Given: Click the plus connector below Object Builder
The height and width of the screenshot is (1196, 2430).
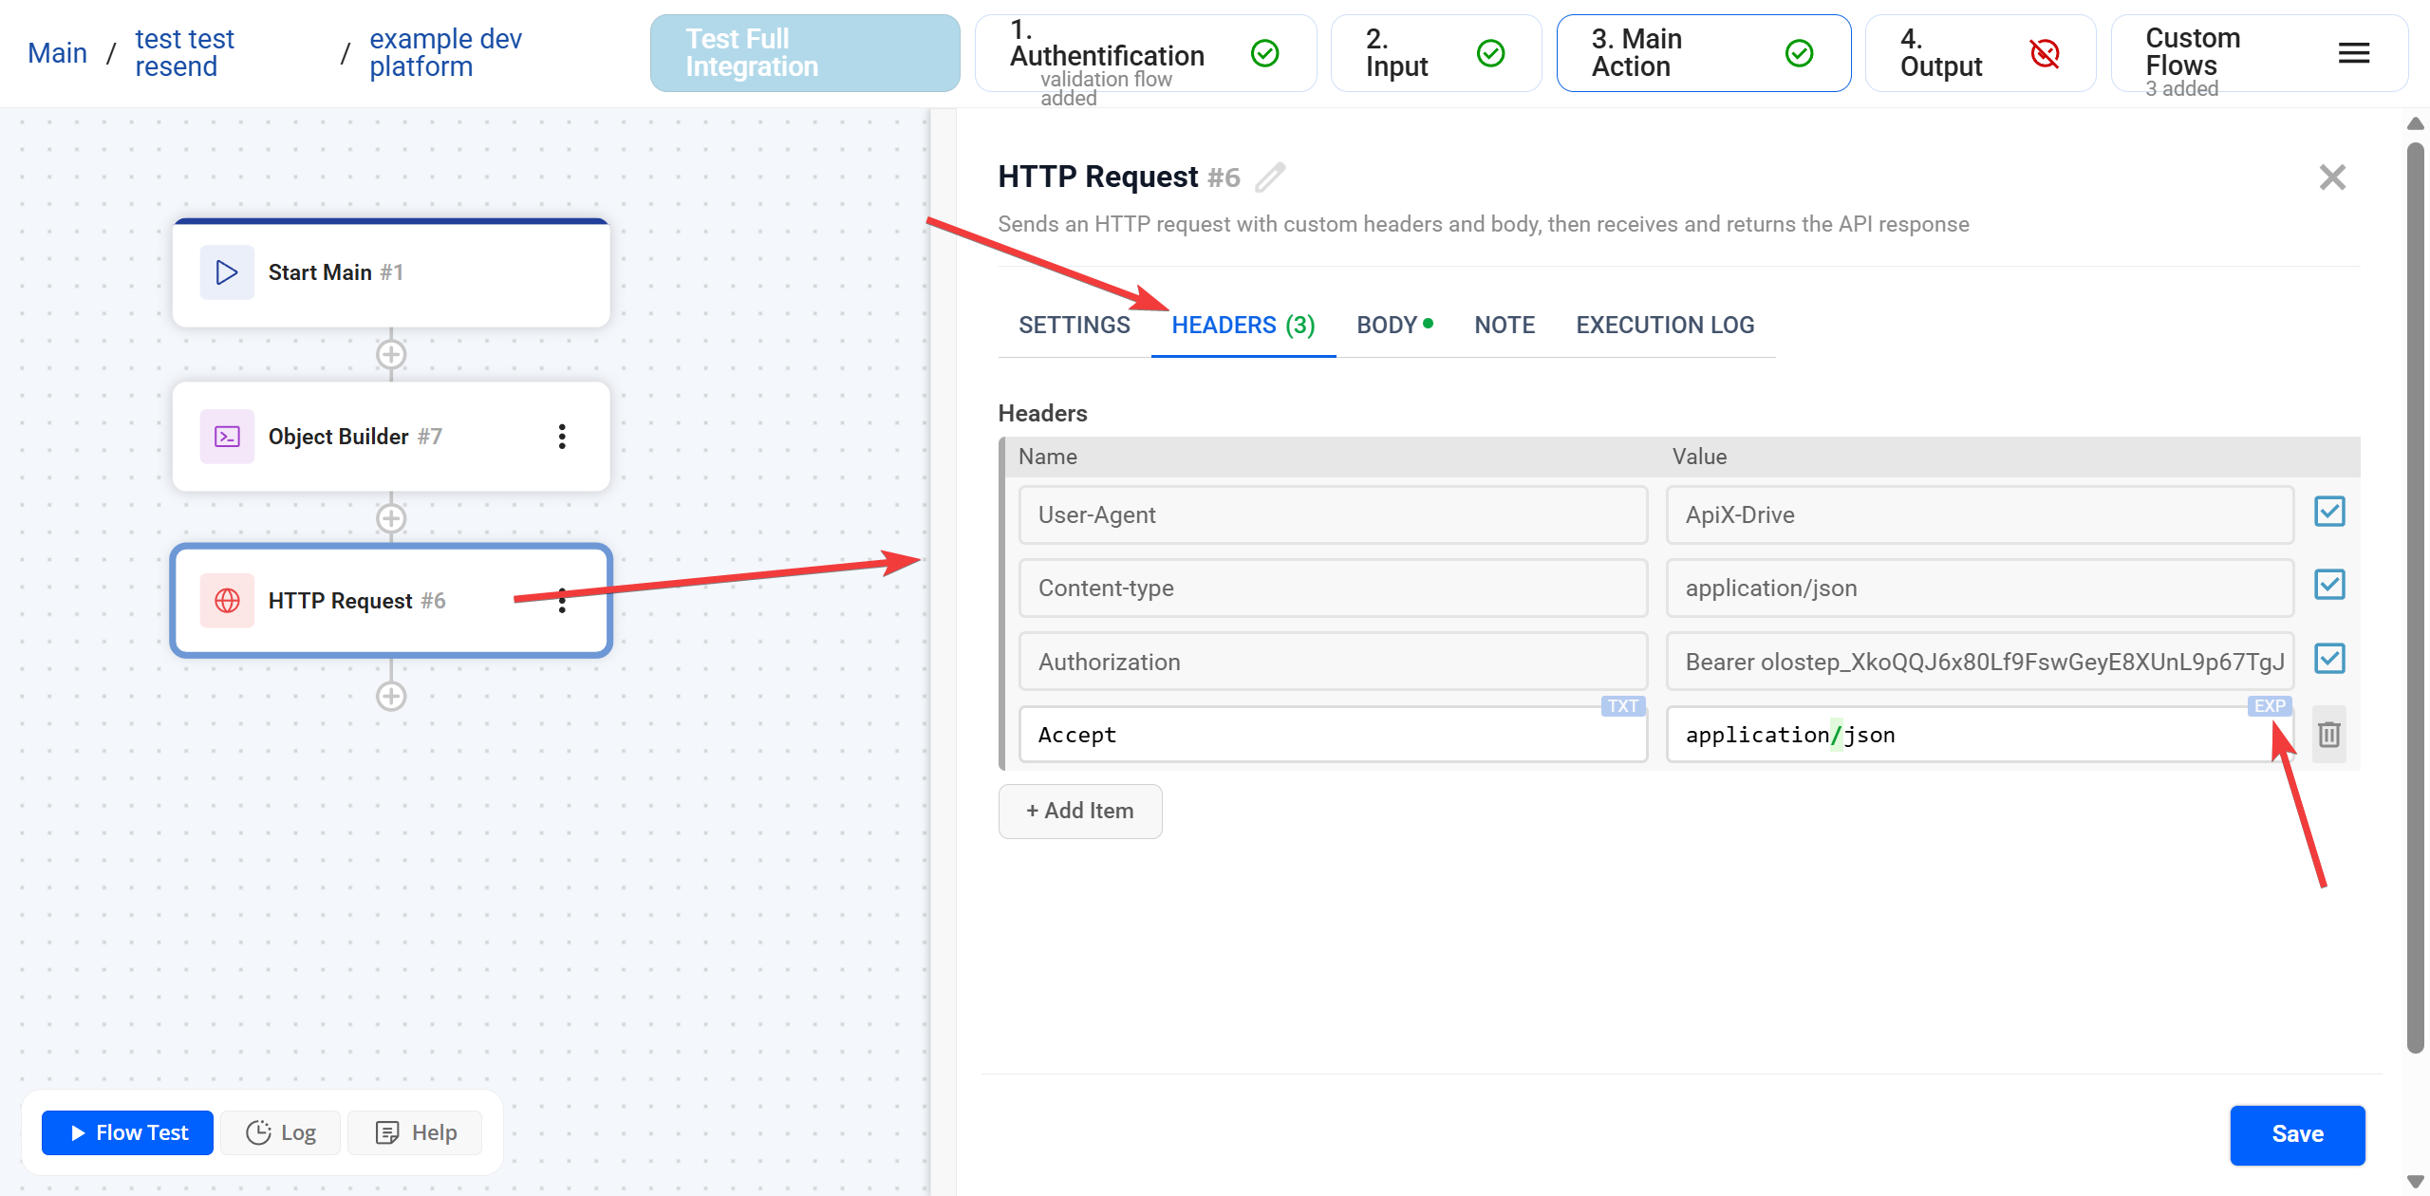Looking at the screenshot, I should 390,518.
